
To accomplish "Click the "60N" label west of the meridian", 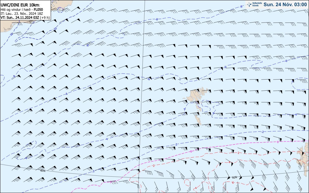I will click(x=43, y=170).
